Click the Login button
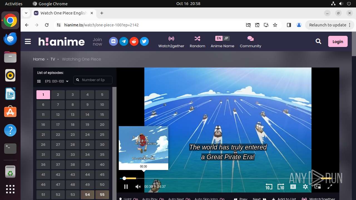 (338, 41)
